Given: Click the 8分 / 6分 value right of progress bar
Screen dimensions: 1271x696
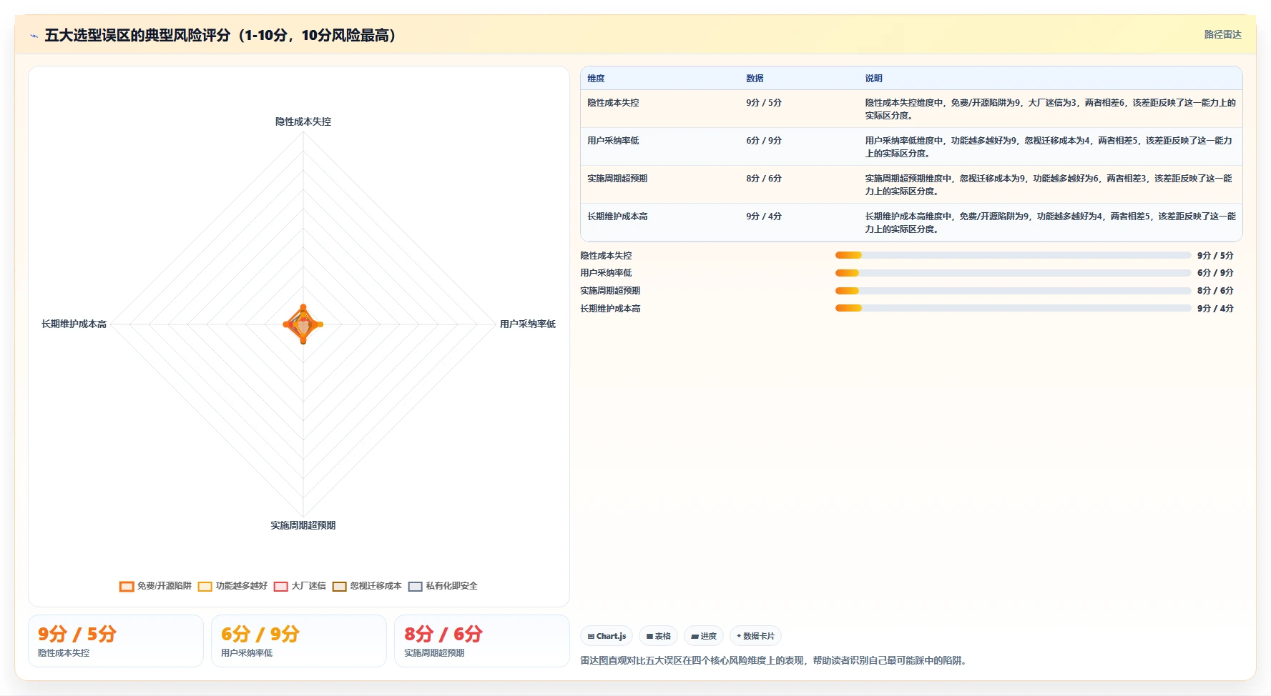Looking at the screenshot, I should [1215, 291].
